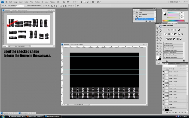Expand Black & White Presets list
The height and width of the screenshot is (118, 189).
click(x=164, y=53)
